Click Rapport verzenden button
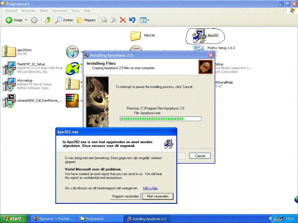The image size is (298, 223). [x=125, y=196]
